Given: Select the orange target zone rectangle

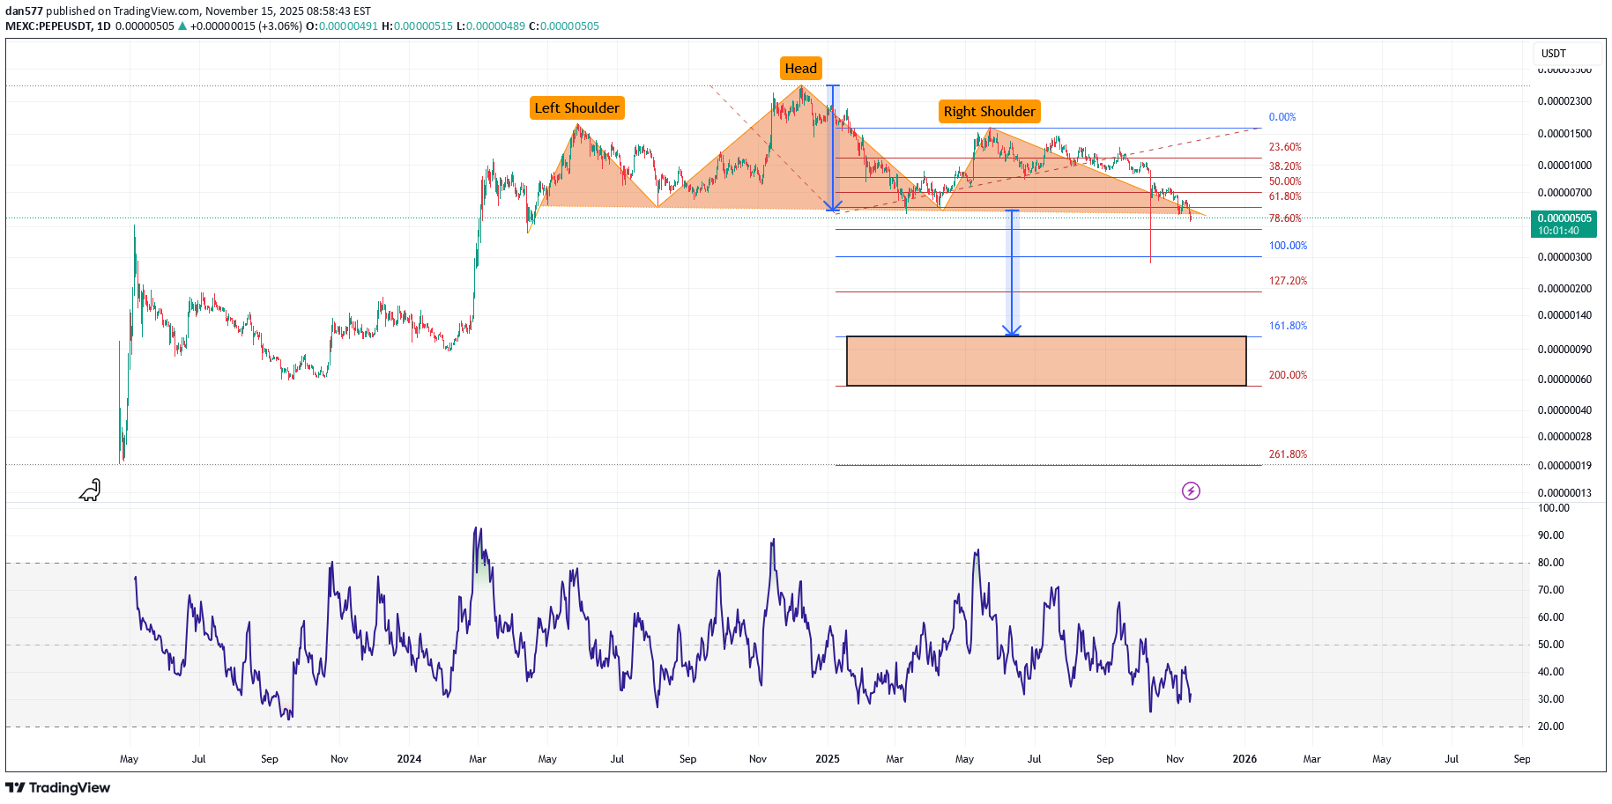Looking at the screenshot, I should click(x=1045, y=361).
